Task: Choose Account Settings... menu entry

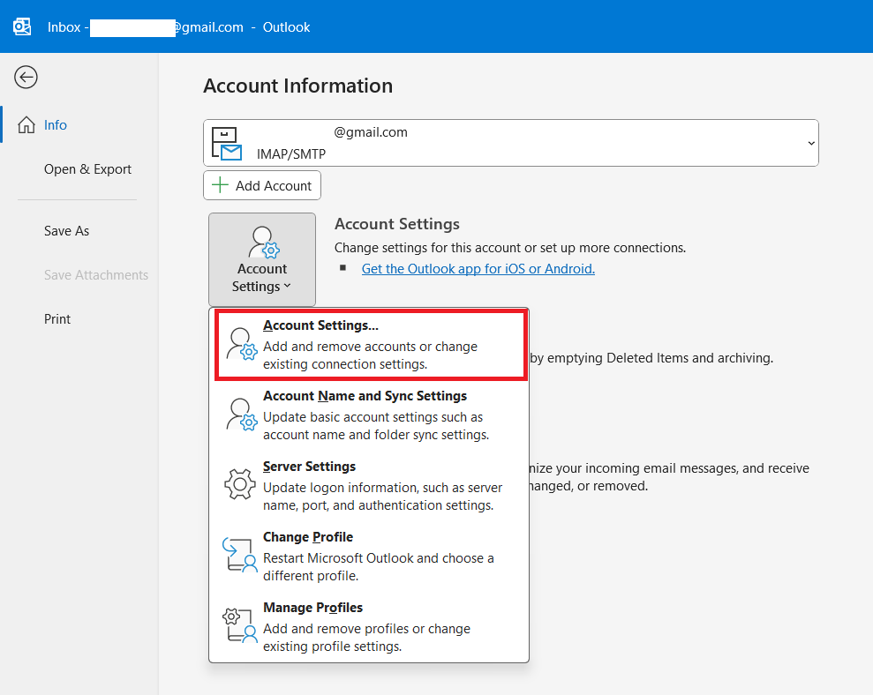Action: click(x=371, y=345)
